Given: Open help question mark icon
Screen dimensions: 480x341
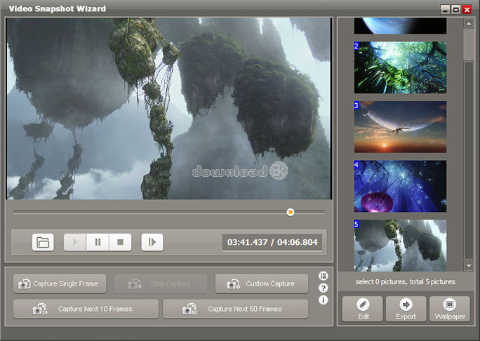Looking at the screenshot, I should click(324, 288).
